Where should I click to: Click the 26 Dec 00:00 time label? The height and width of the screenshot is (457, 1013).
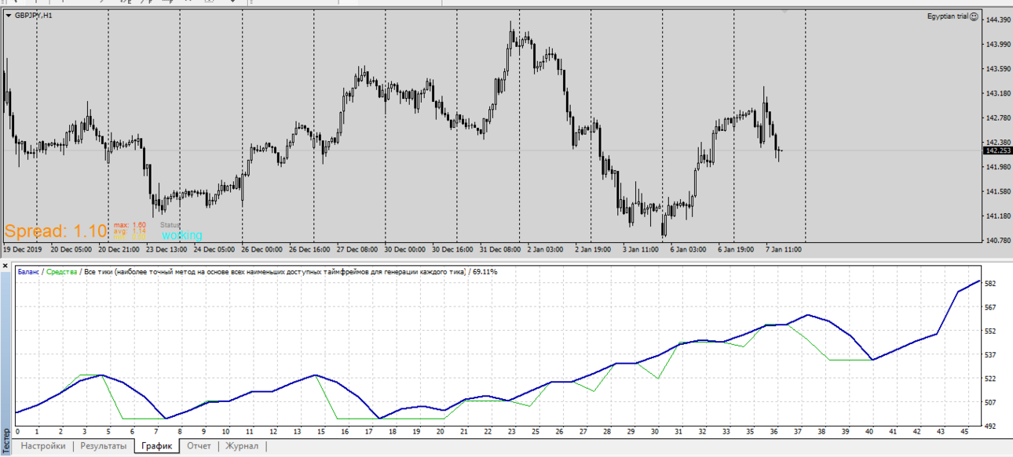click(262, 249)
